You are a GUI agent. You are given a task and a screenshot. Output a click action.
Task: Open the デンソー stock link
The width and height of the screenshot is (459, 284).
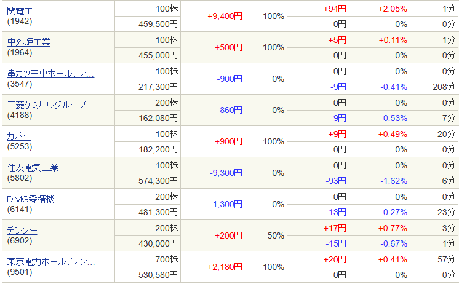pos(22,230)
